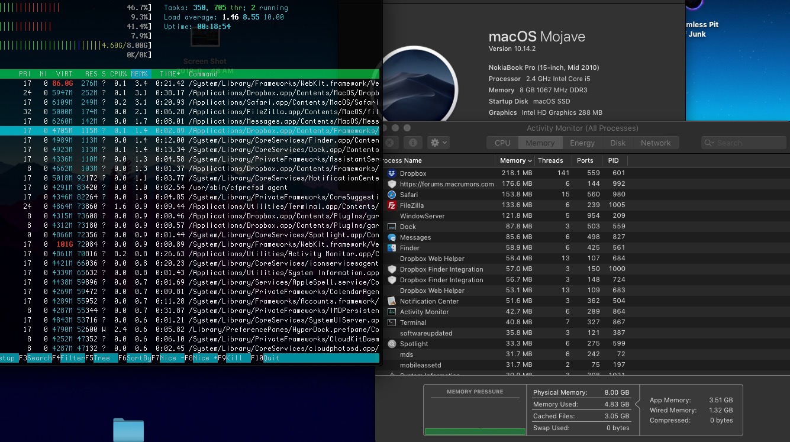The width and height of the screenshot is (790, 442).
Task: Click the Spotlight magnifier process icon
Action: (x=391, y=344)
